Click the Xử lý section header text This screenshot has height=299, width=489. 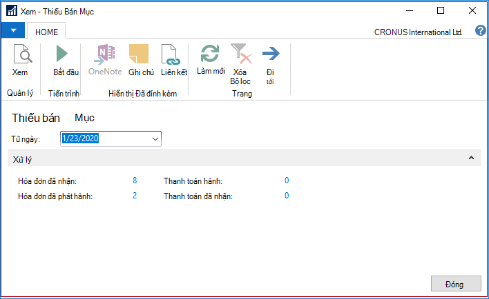(x=22, y=160)
